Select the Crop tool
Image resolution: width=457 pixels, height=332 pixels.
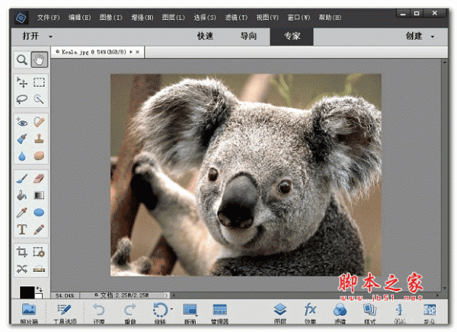pos(22,252)
